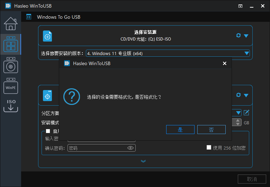Click the edit partition layout icon
The image size is (270, 187).
[x=246, y=113]
